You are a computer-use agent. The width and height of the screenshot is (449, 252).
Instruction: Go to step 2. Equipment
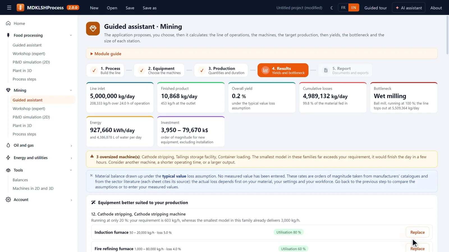coord(159,70)
